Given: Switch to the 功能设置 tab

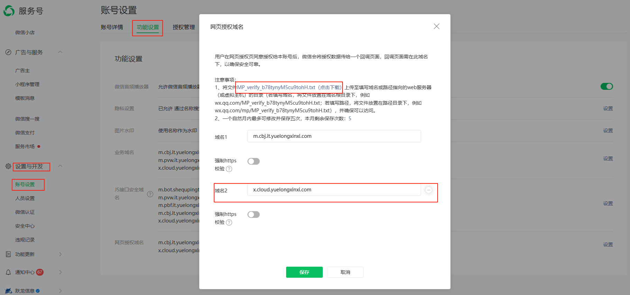Looking at the screenshot, I should (x=148, y=27).
